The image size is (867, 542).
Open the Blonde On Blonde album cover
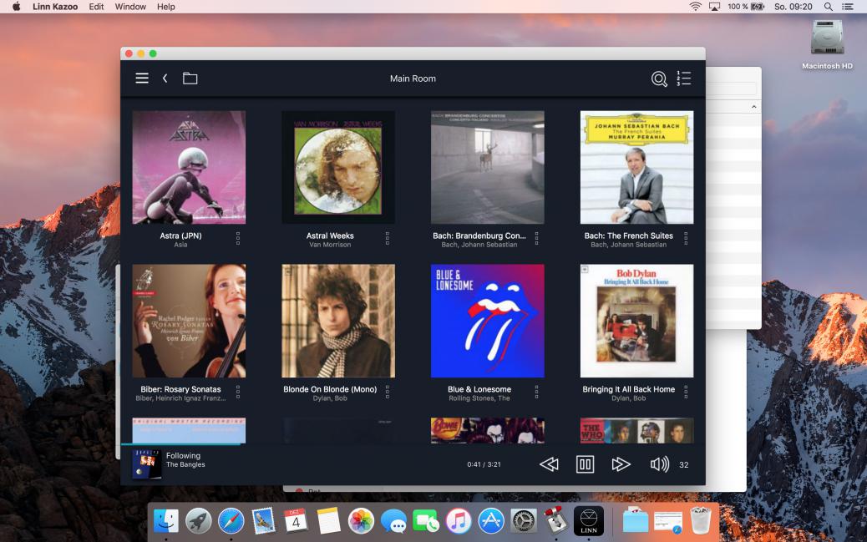coord(338,321)
